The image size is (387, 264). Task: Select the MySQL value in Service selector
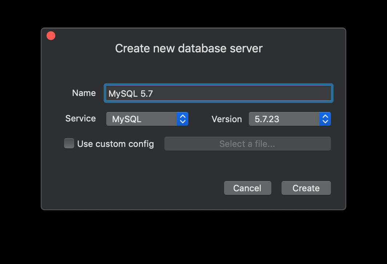click(127, 119)
